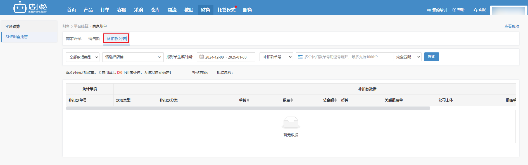The image size is (528, 165).
Task: Open the calendar icon in date range field
Action: 201,57
